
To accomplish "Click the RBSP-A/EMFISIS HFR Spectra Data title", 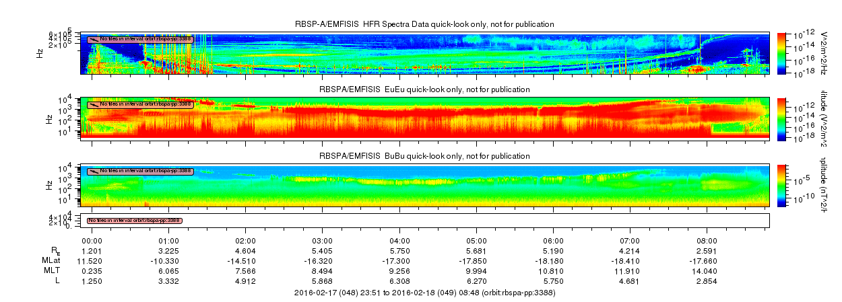I will click(x=424, y=24).
